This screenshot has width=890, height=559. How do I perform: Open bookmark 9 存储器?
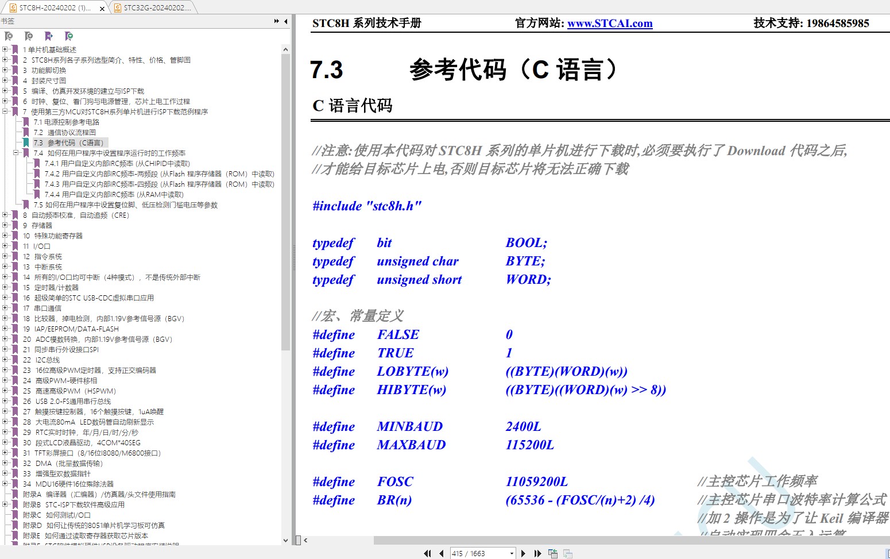[37, 225]
